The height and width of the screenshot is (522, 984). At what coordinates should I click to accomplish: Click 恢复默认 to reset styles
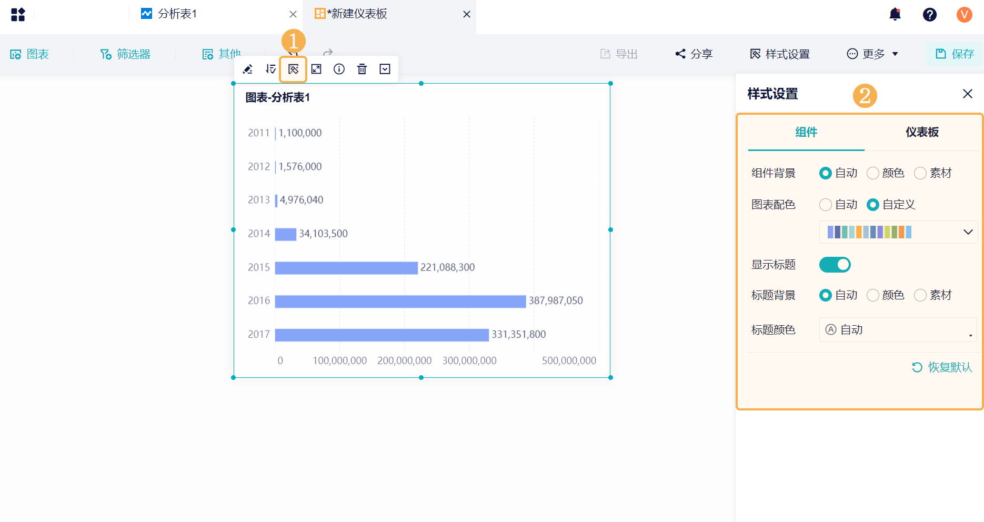[x=942, y=367]
